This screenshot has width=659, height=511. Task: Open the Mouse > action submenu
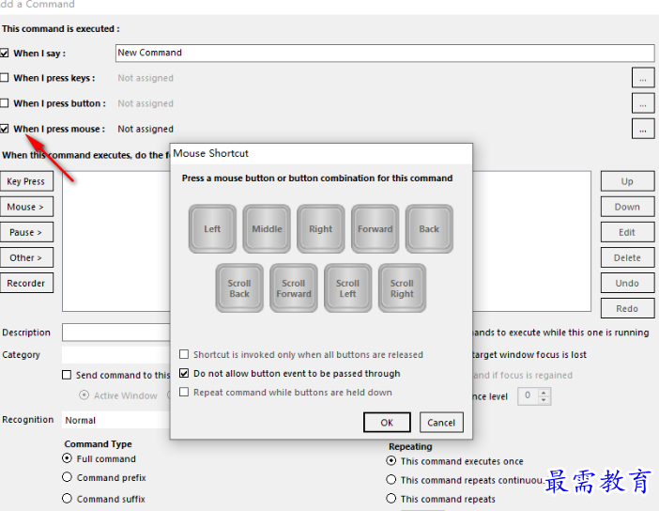pos(25,207)
